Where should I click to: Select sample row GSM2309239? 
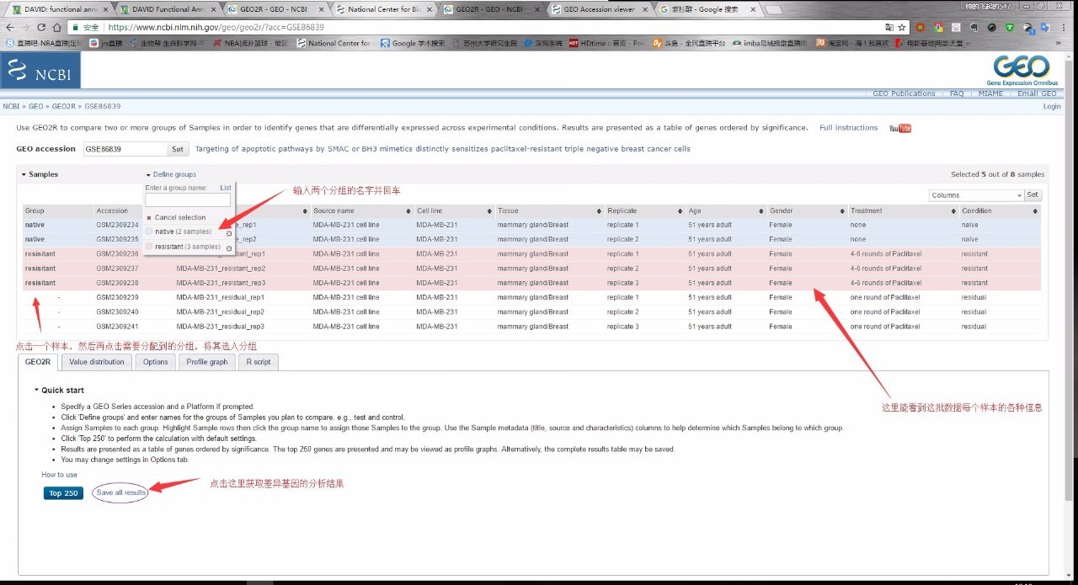click(x=531, y=297)
